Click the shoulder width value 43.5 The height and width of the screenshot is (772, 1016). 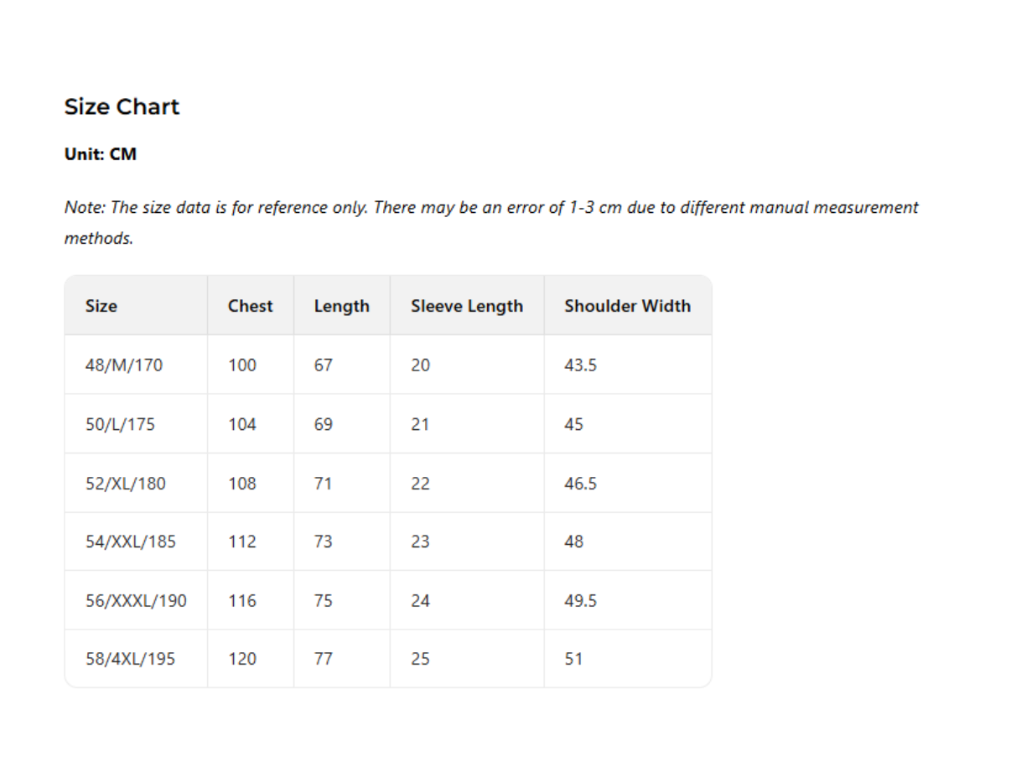pos(580,365)
